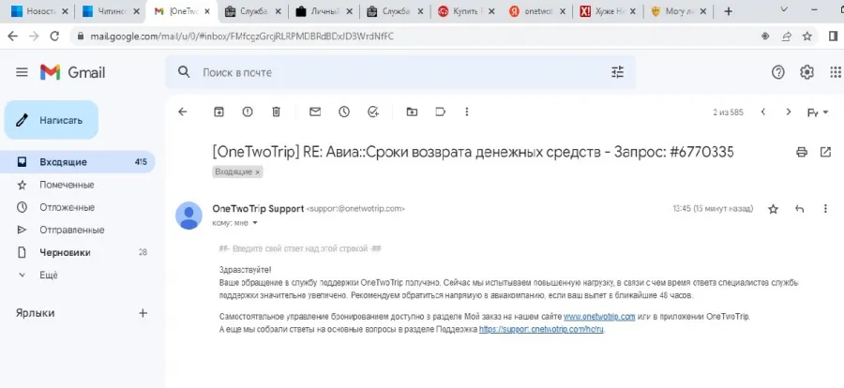Open the 'Входящие' inbox folder

click(78, 162)
